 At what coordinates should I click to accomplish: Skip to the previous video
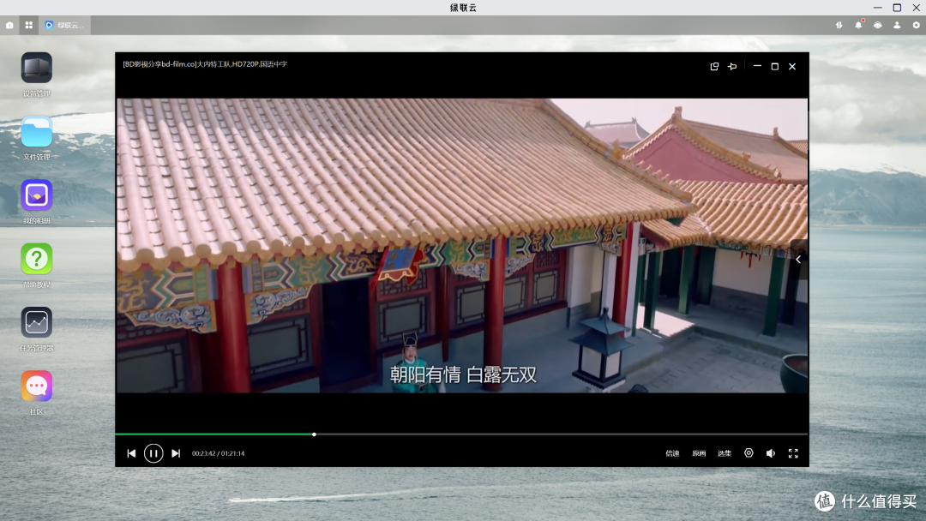pos(131,453)
